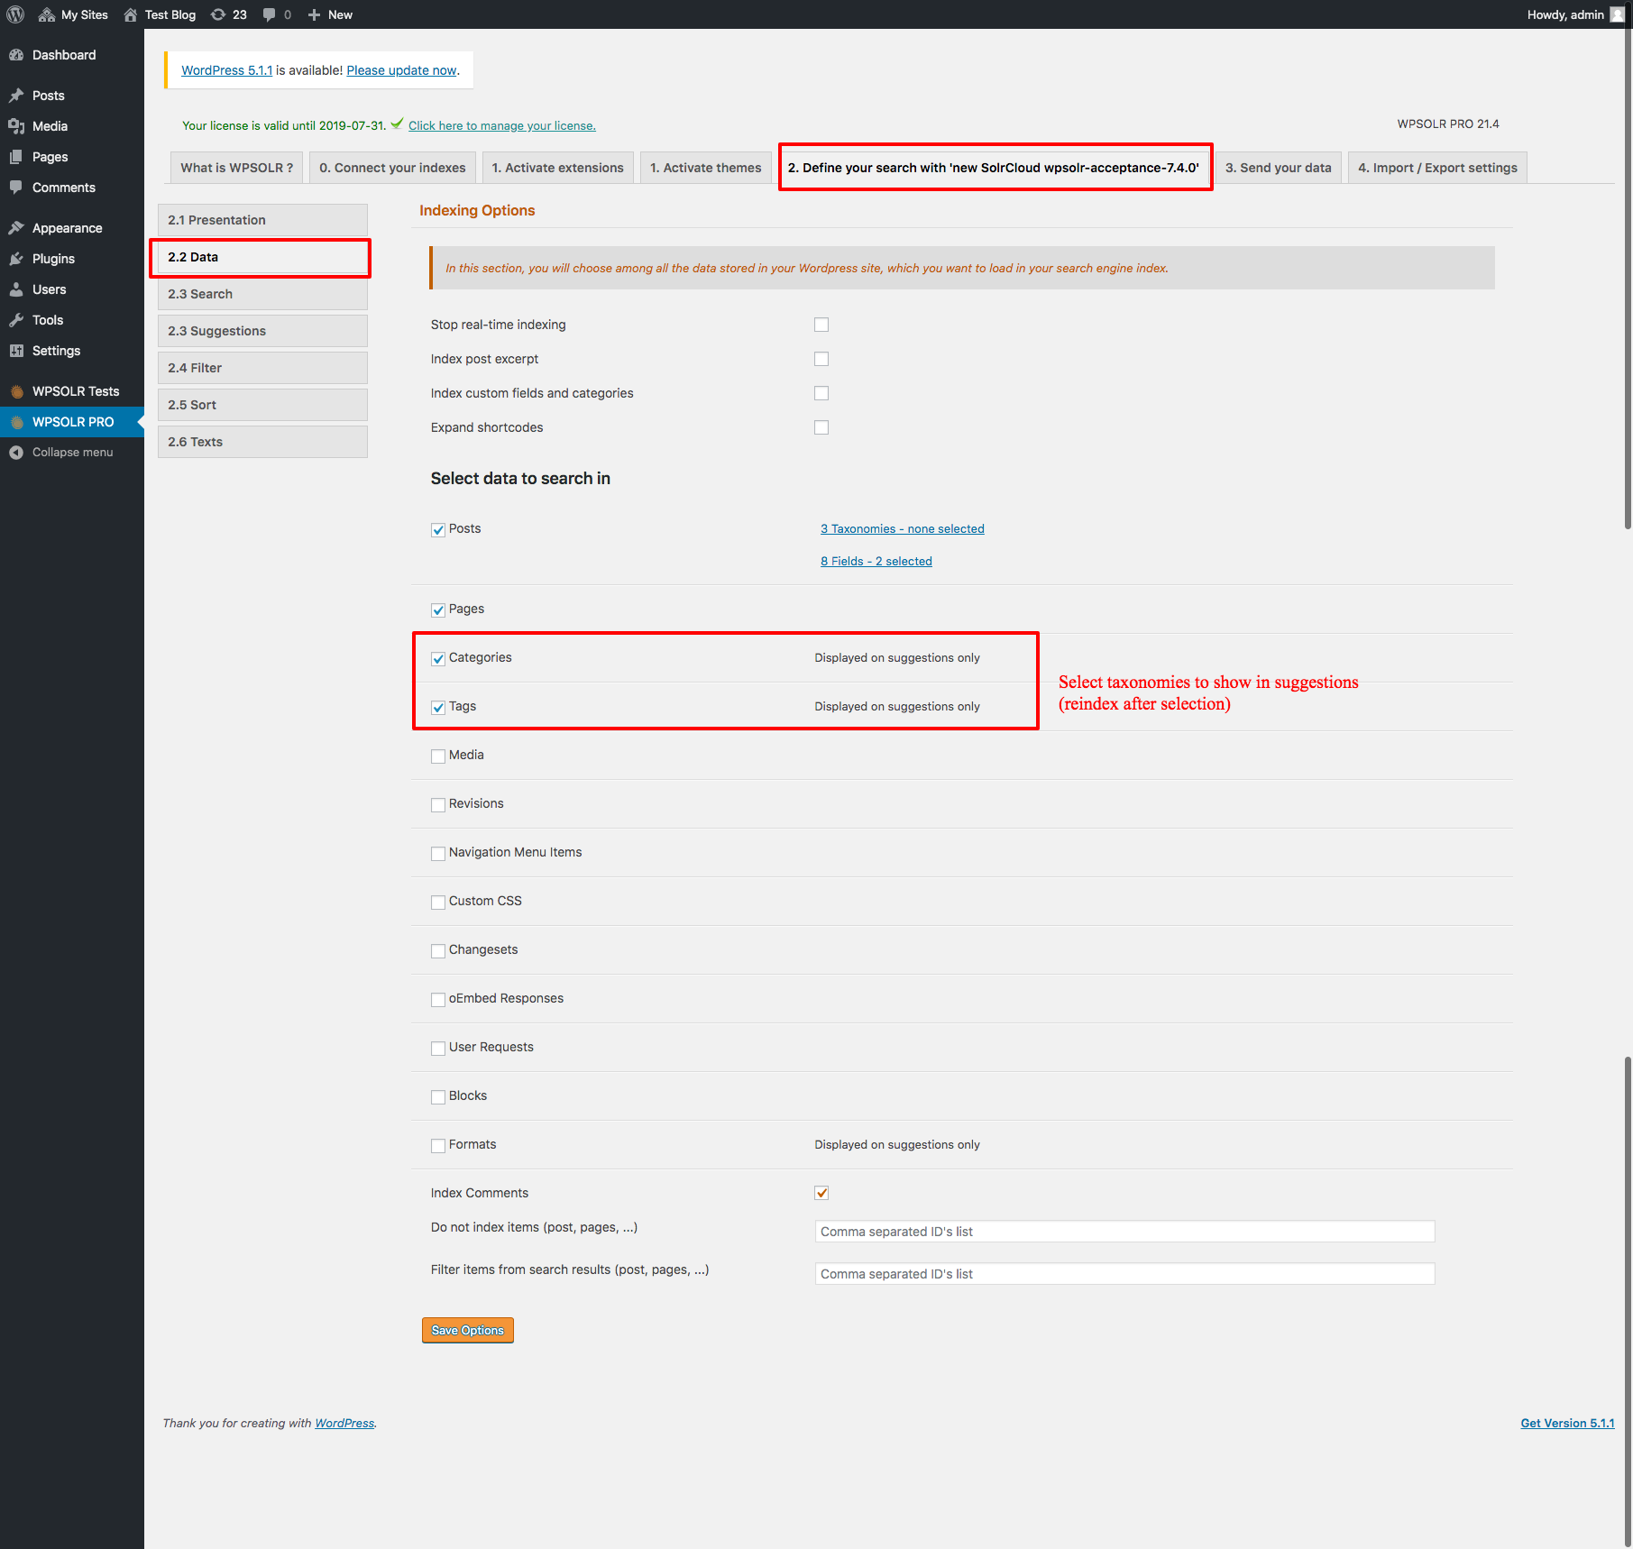Uncheck Index Comments checkbox

tap(821, 1193)
